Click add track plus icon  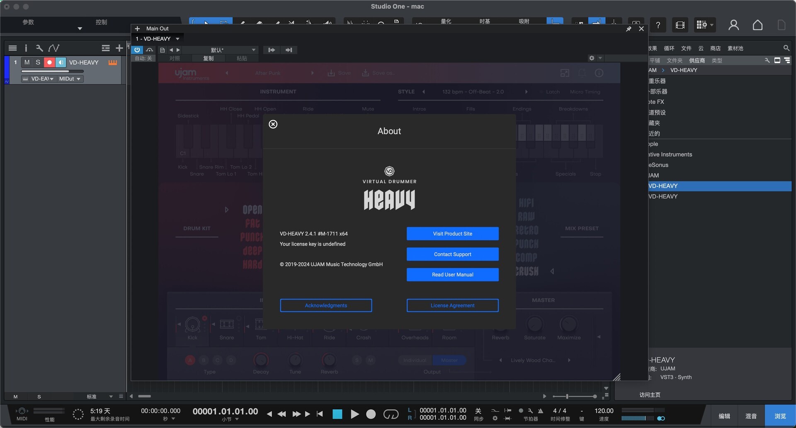119,48
